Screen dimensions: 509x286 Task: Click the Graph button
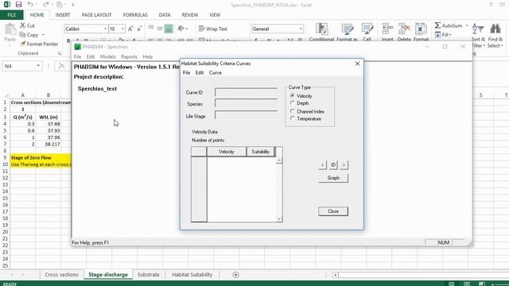333,178
